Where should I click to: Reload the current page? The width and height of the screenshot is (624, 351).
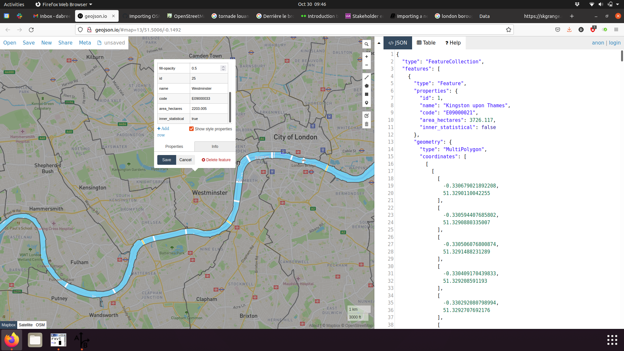click(31, 30)
